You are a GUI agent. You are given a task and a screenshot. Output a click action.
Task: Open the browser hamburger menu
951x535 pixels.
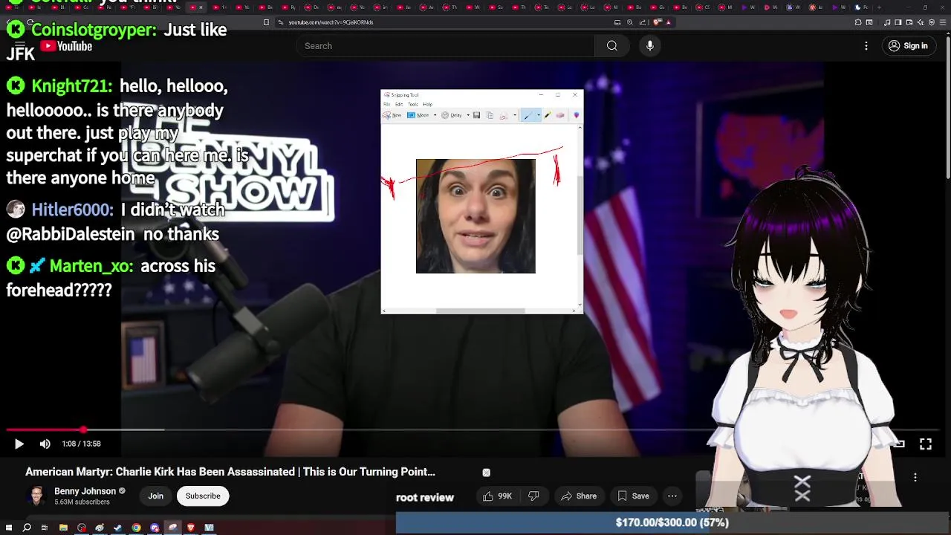[943, 22]
